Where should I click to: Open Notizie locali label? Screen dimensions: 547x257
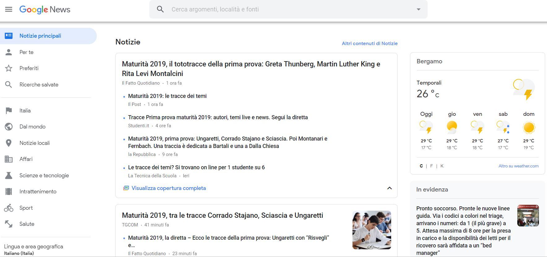coord(35,143)
